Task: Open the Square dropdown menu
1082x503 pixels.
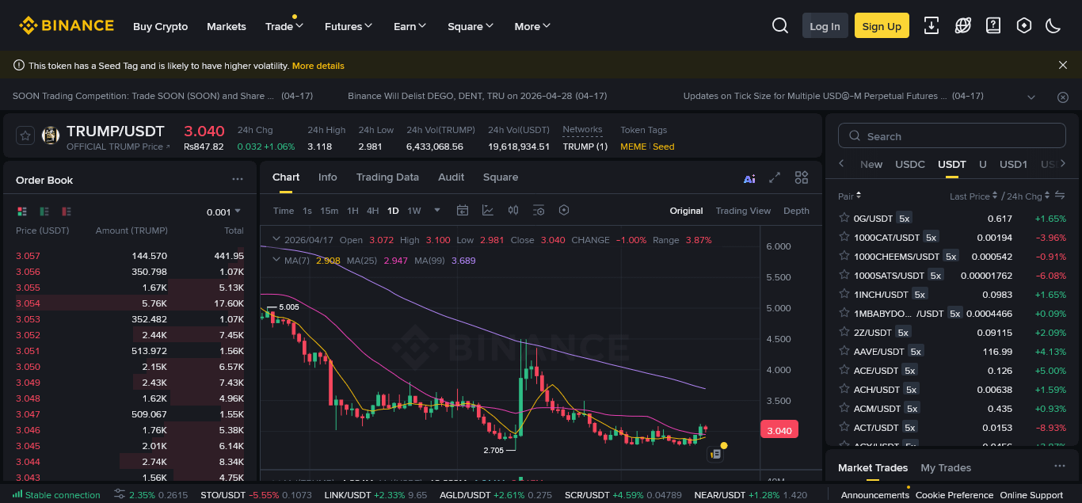Action: tap(471, 26)
